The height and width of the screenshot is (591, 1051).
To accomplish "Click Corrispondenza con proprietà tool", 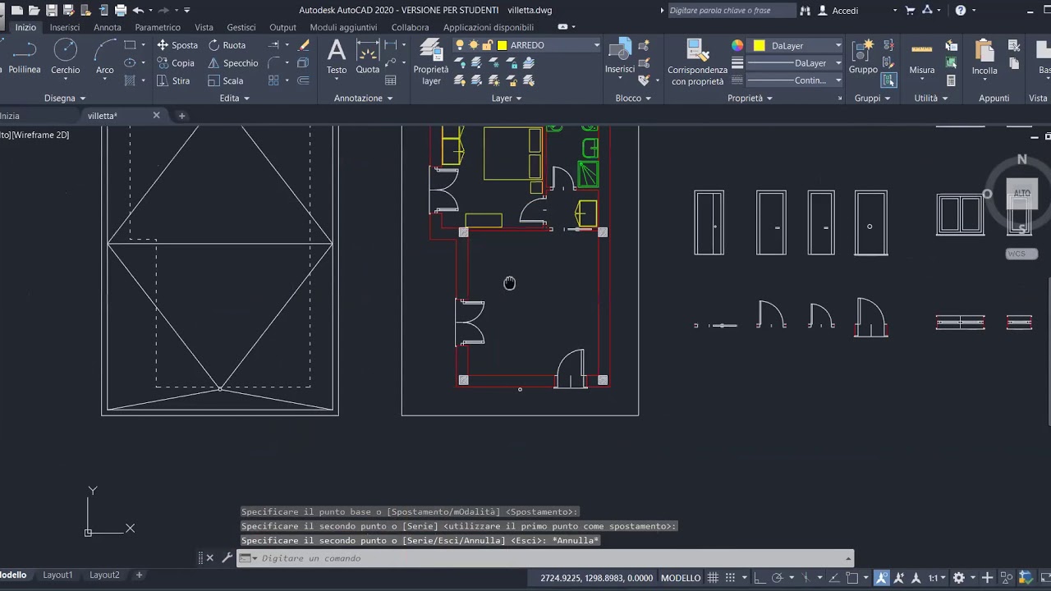I will click(696, 62).
